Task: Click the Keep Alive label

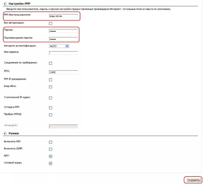Action: click(x=10, y=86)
